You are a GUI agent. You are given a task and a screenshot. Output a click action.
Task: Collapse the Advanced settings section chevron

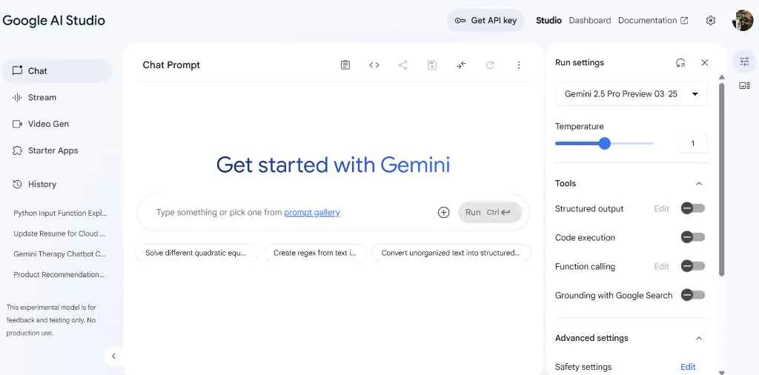point(698,338)
